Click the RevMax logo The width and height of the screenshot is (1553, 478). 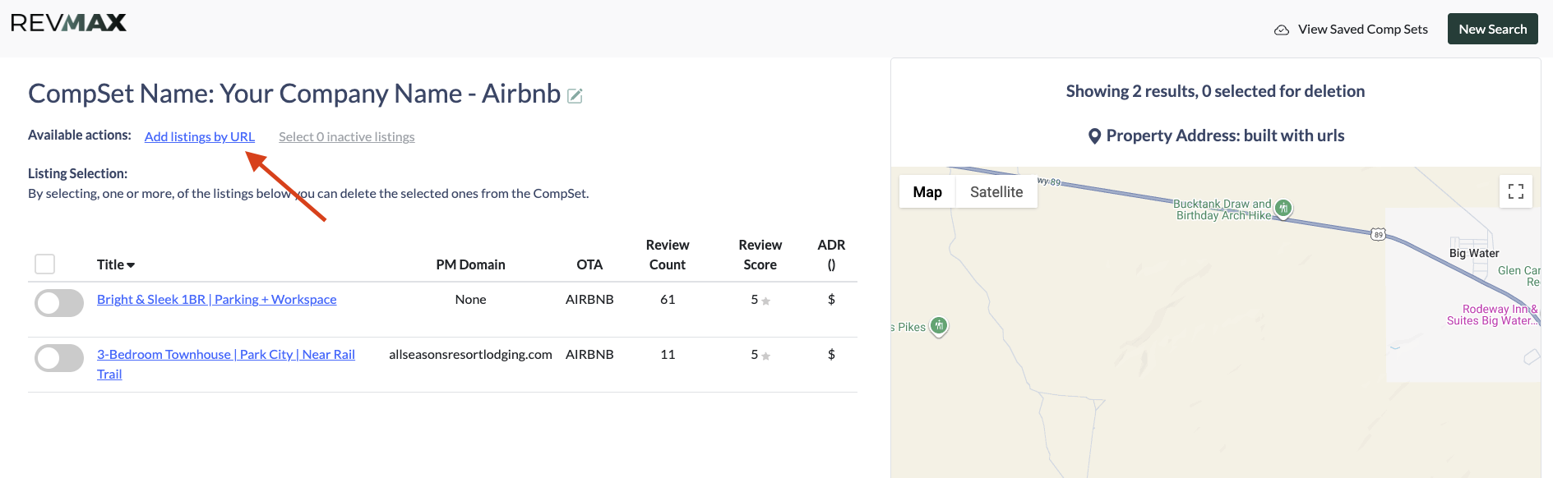(69, 23)
